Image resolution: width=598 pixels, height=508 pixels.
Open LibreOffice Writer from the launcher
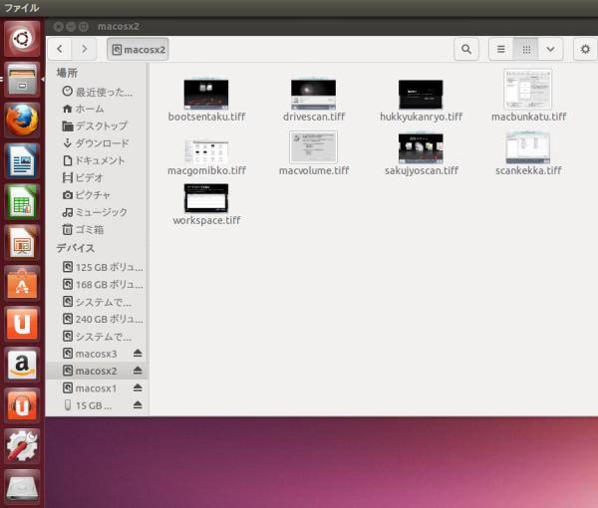coord(22,160)
